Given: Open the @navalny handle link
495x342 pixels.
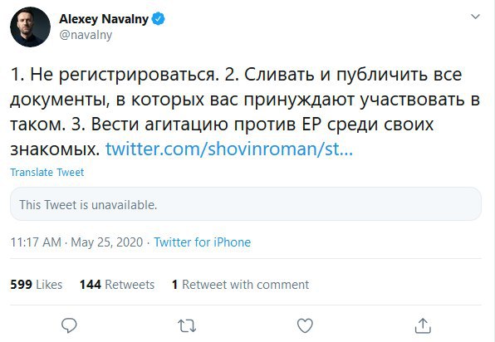Looking at the screenshot, I should (86, 35).
